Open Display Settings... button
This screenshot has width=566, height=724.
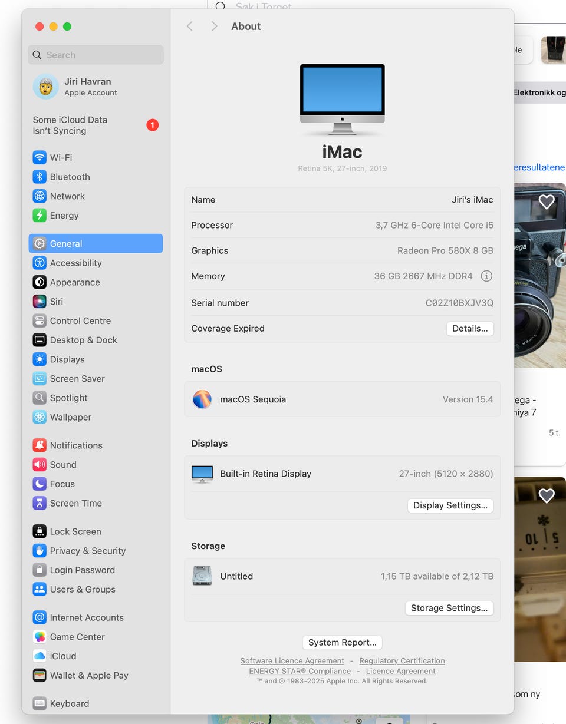coord(450,505)
